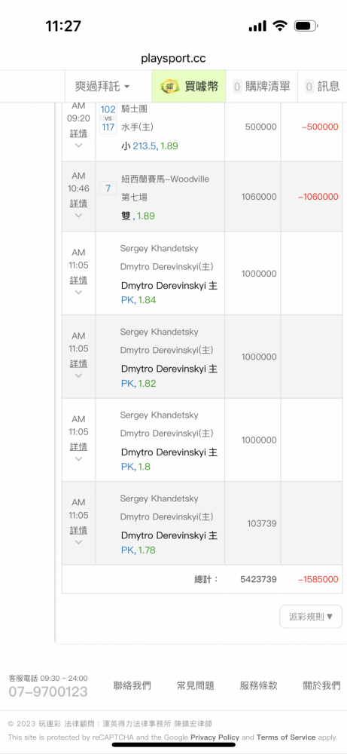This screenshot has height=754, width=347.
Task: Open the 常見問題 FAQ link
Action: click(x=196, y=685)
